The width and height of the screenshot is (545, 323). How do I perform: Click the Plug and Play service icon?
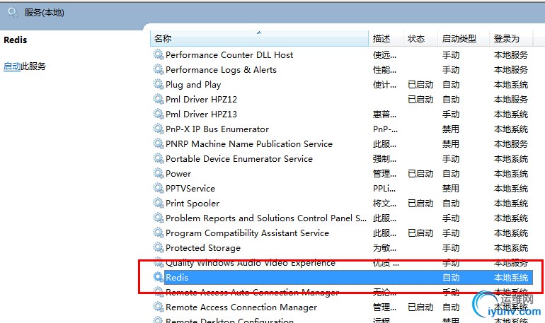[158, 84]
